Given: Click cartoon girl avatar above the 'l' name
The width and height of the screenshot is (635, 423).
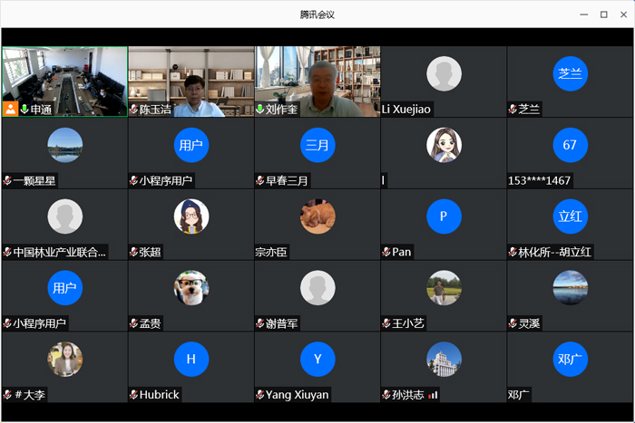Looking at the screenshot, I should coord(444,145).
